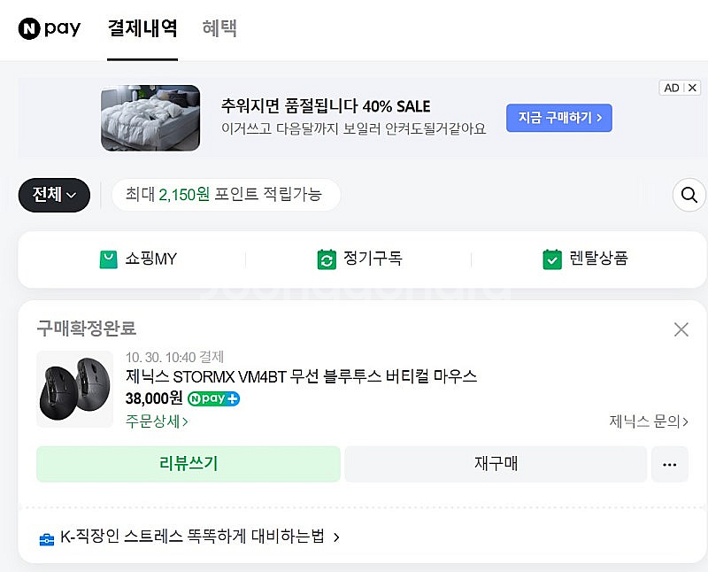Close the 40% SALE ad banner

(x=694, y=88)
